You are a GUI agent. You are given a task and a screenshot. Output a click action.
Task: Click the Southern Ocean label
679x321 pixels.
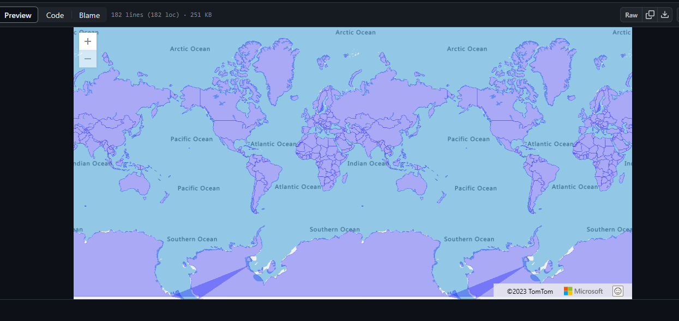click(334, 229)
